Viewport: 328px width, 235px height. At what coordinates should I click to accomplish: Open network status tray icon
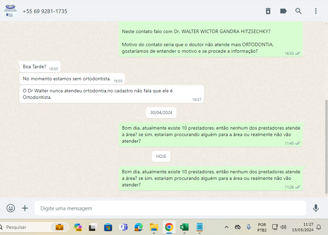pyautogui.click(x=275, y=227)
